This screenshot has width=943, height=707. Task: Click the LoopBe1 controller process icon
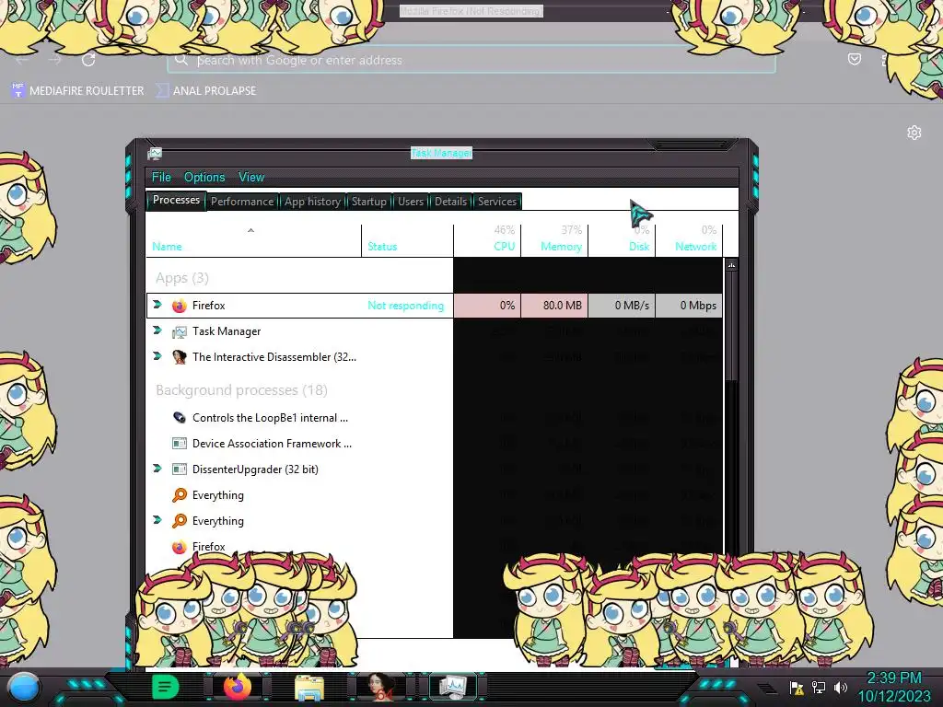(x=180, y=417)
